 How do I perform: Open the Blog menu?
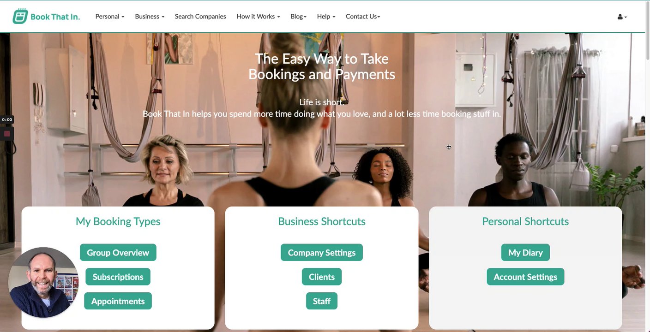(298, 17)
